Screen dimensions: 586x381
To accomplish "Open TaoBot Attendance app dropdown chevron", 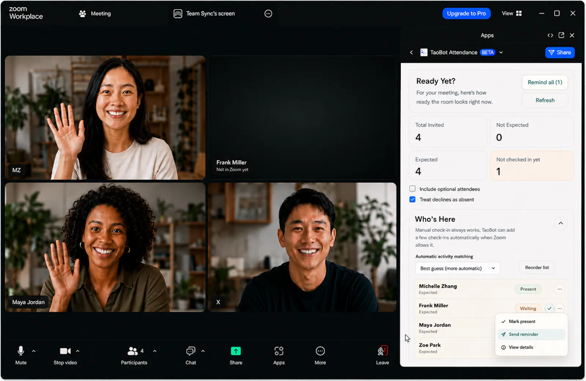I will pyautogui.click(x=501, y=52).
